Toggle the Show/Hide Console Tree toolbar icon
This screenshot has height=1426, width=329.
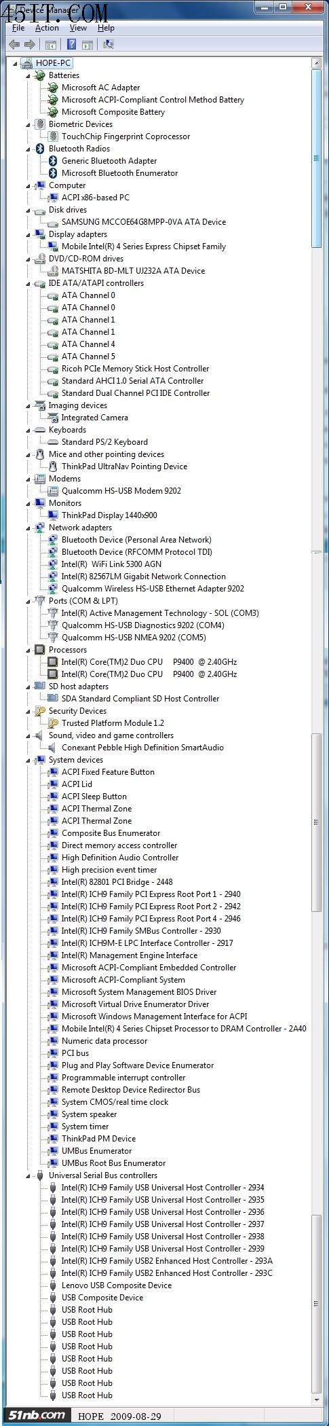pos(50,45)
